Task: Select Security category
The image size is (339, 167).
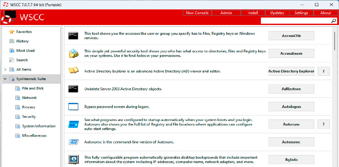Action: point(29,117)
